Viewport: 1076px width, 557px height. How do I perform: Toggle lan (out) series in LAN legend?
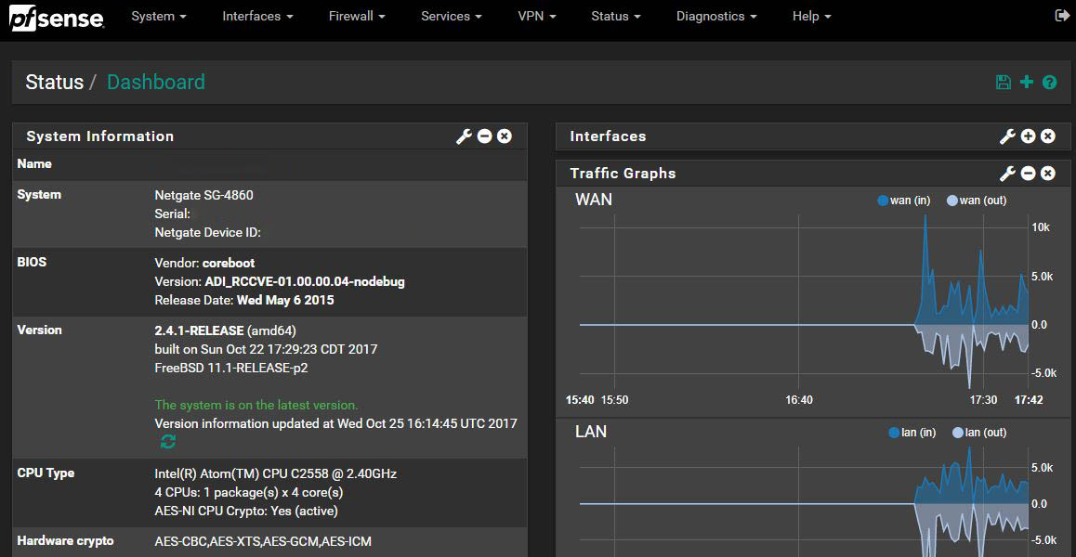[979, 433]
